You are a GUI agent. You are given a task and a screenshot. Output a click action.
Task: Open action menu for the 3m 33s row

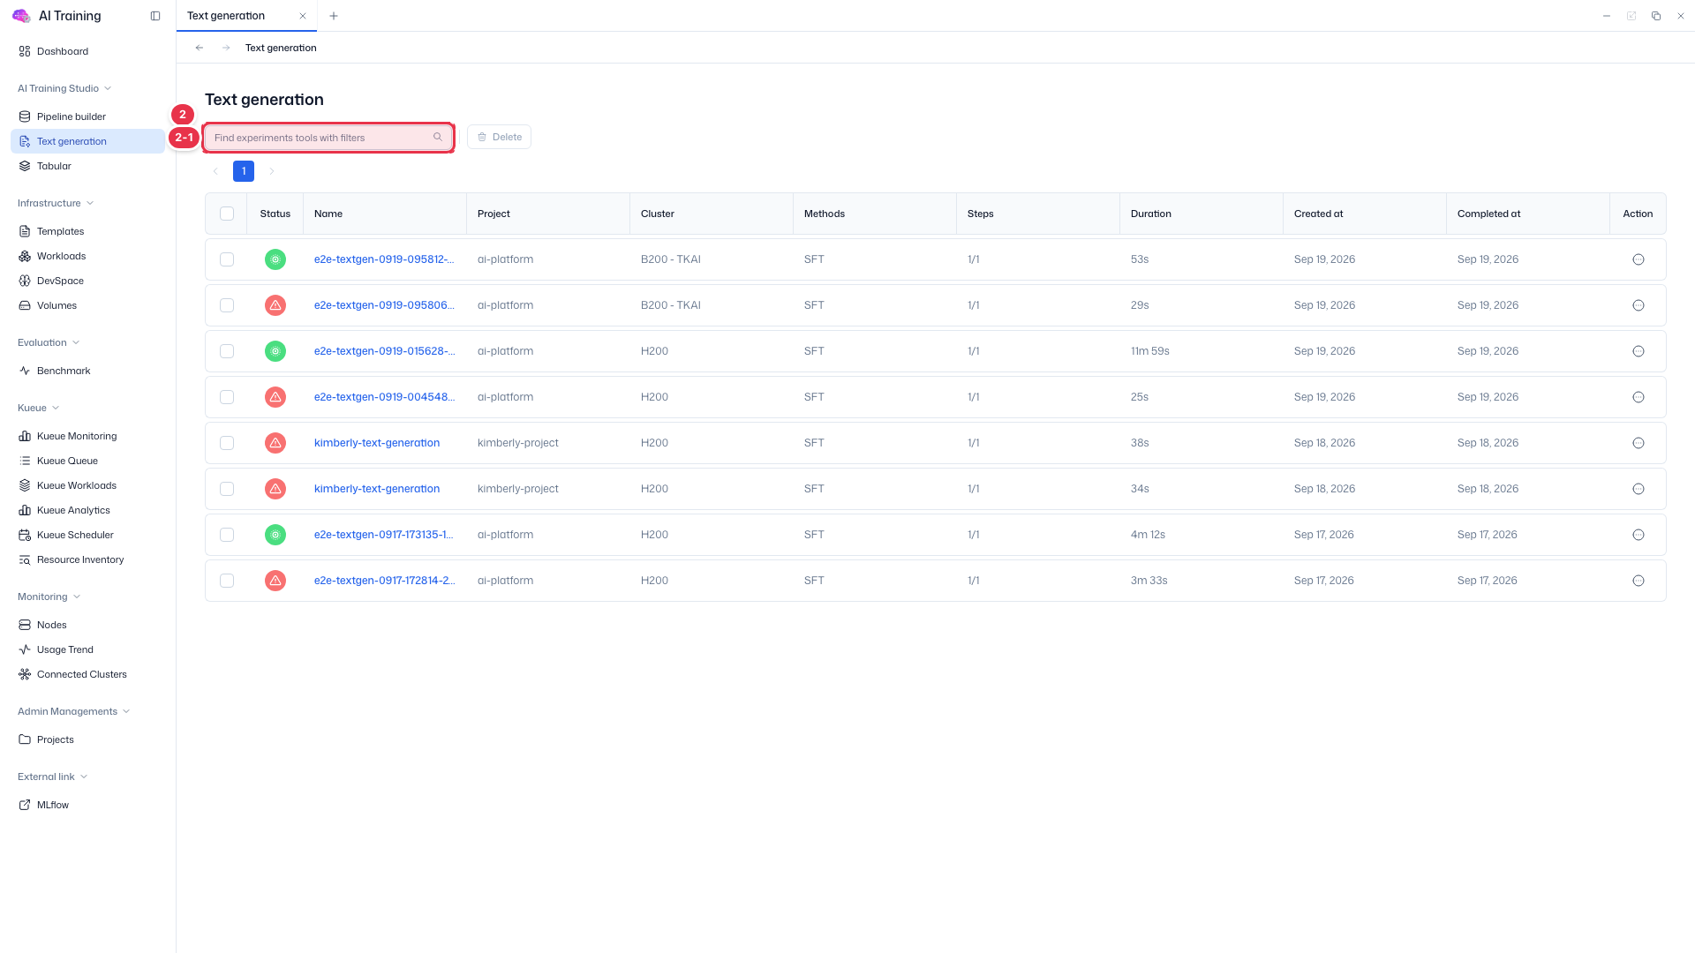(1638, 581)
